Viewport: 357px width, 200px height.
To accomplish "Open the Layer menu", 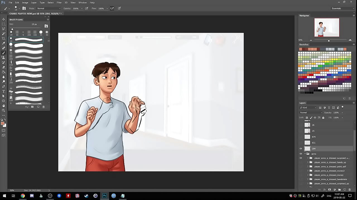I will tap(34, 2).
